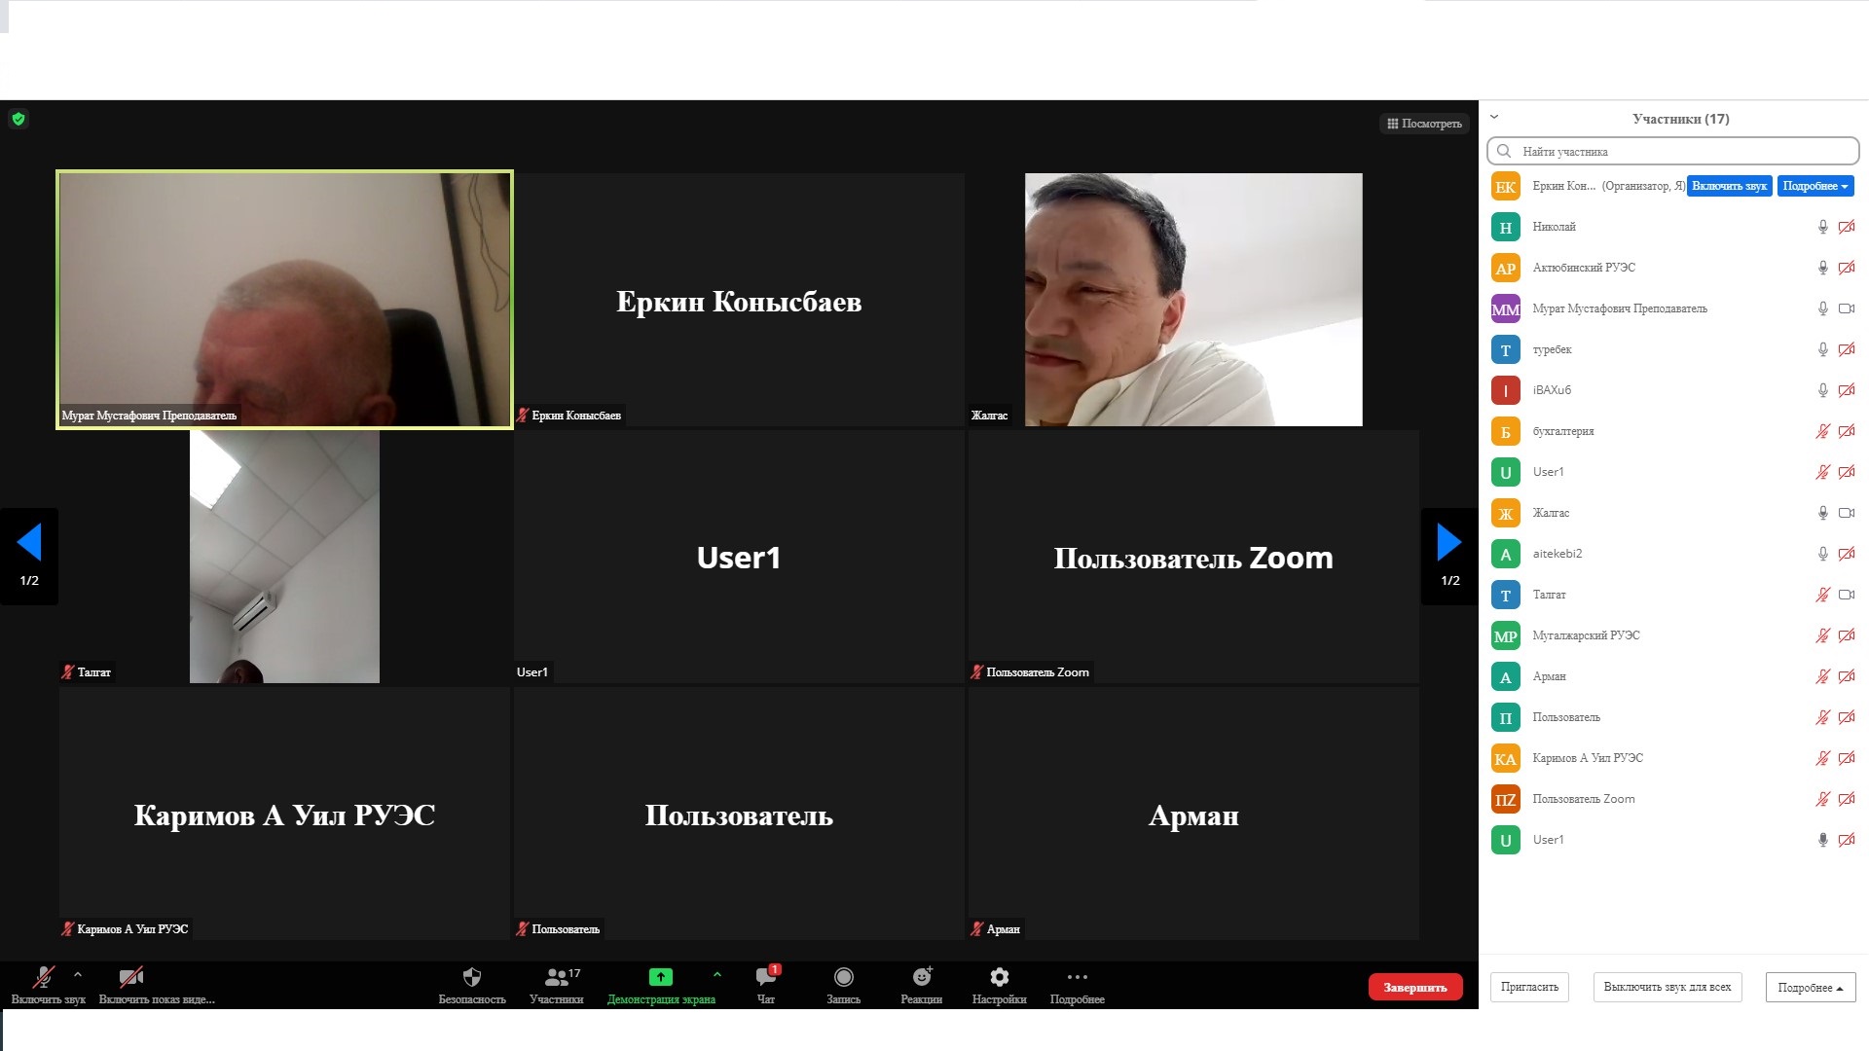Select Каримов А Уил РУЭС tile
Viewport: 1869px width, 1051px height.
[x=284, y=814]
